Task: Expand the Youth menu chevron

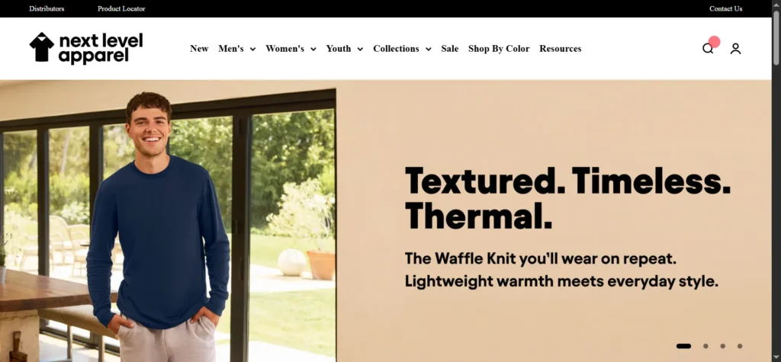Action: coord(360,49)
